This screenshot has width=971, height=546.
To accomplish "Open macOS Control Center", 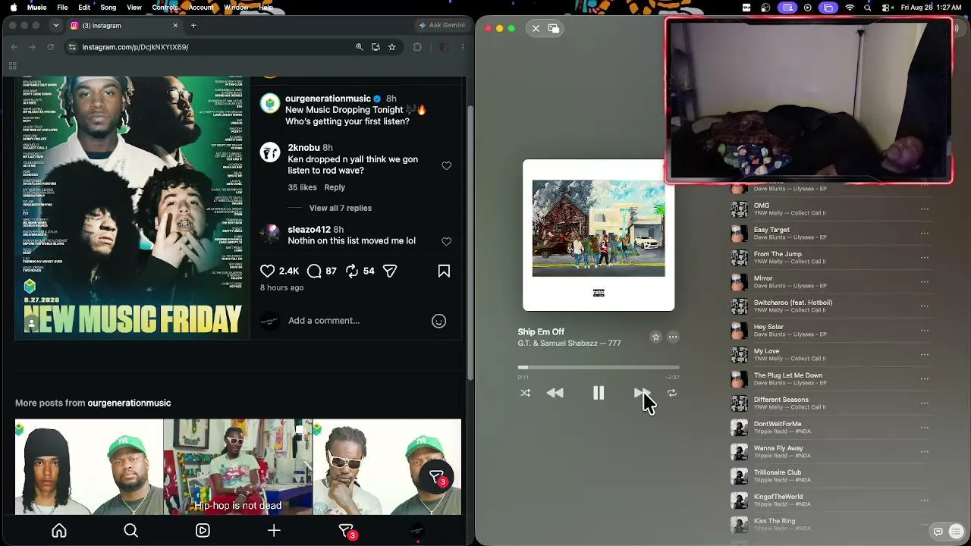I will click(886, 8).
